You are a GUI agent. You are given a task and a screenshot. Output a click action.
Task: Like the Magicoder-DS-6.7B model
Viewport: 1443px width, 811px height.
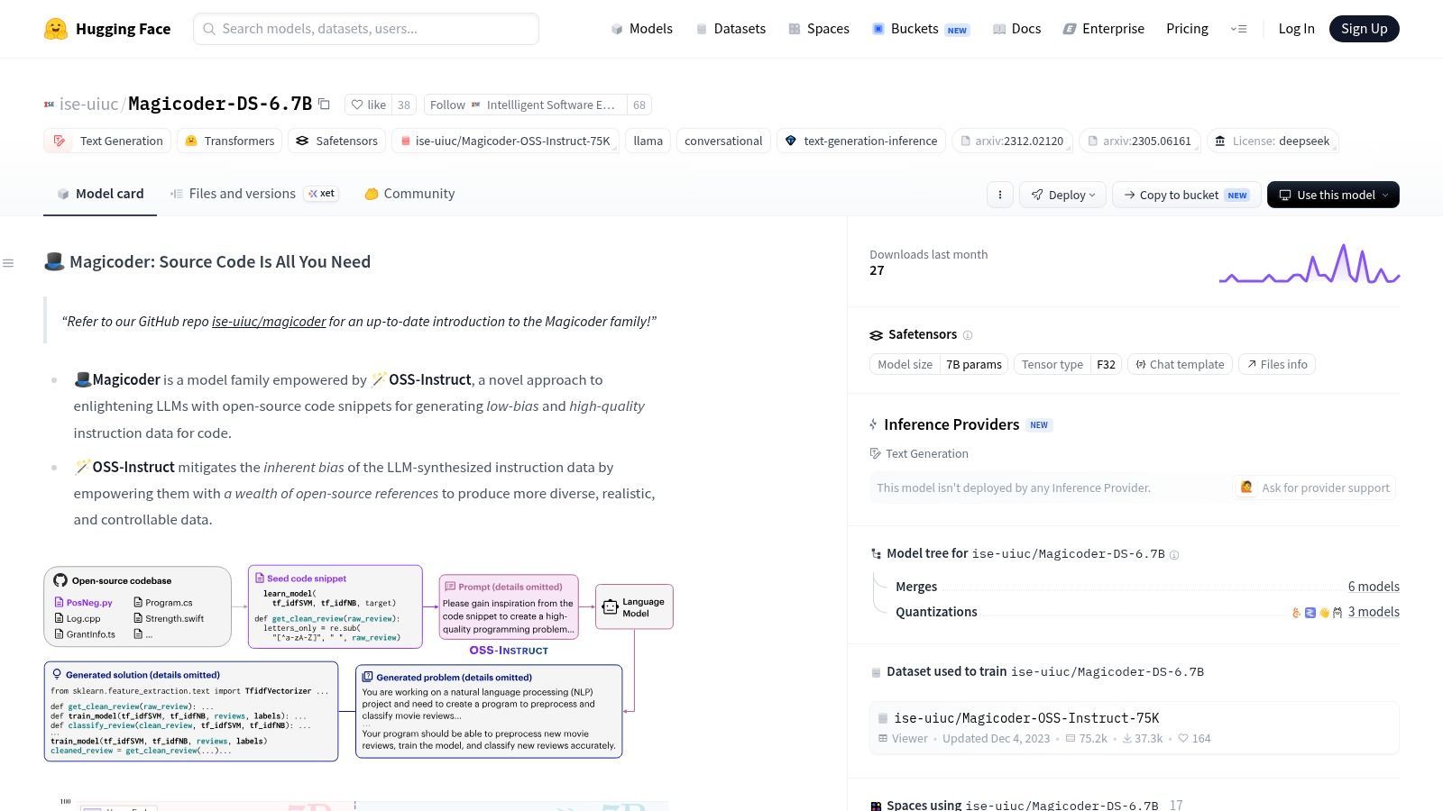tap(368, 105)
